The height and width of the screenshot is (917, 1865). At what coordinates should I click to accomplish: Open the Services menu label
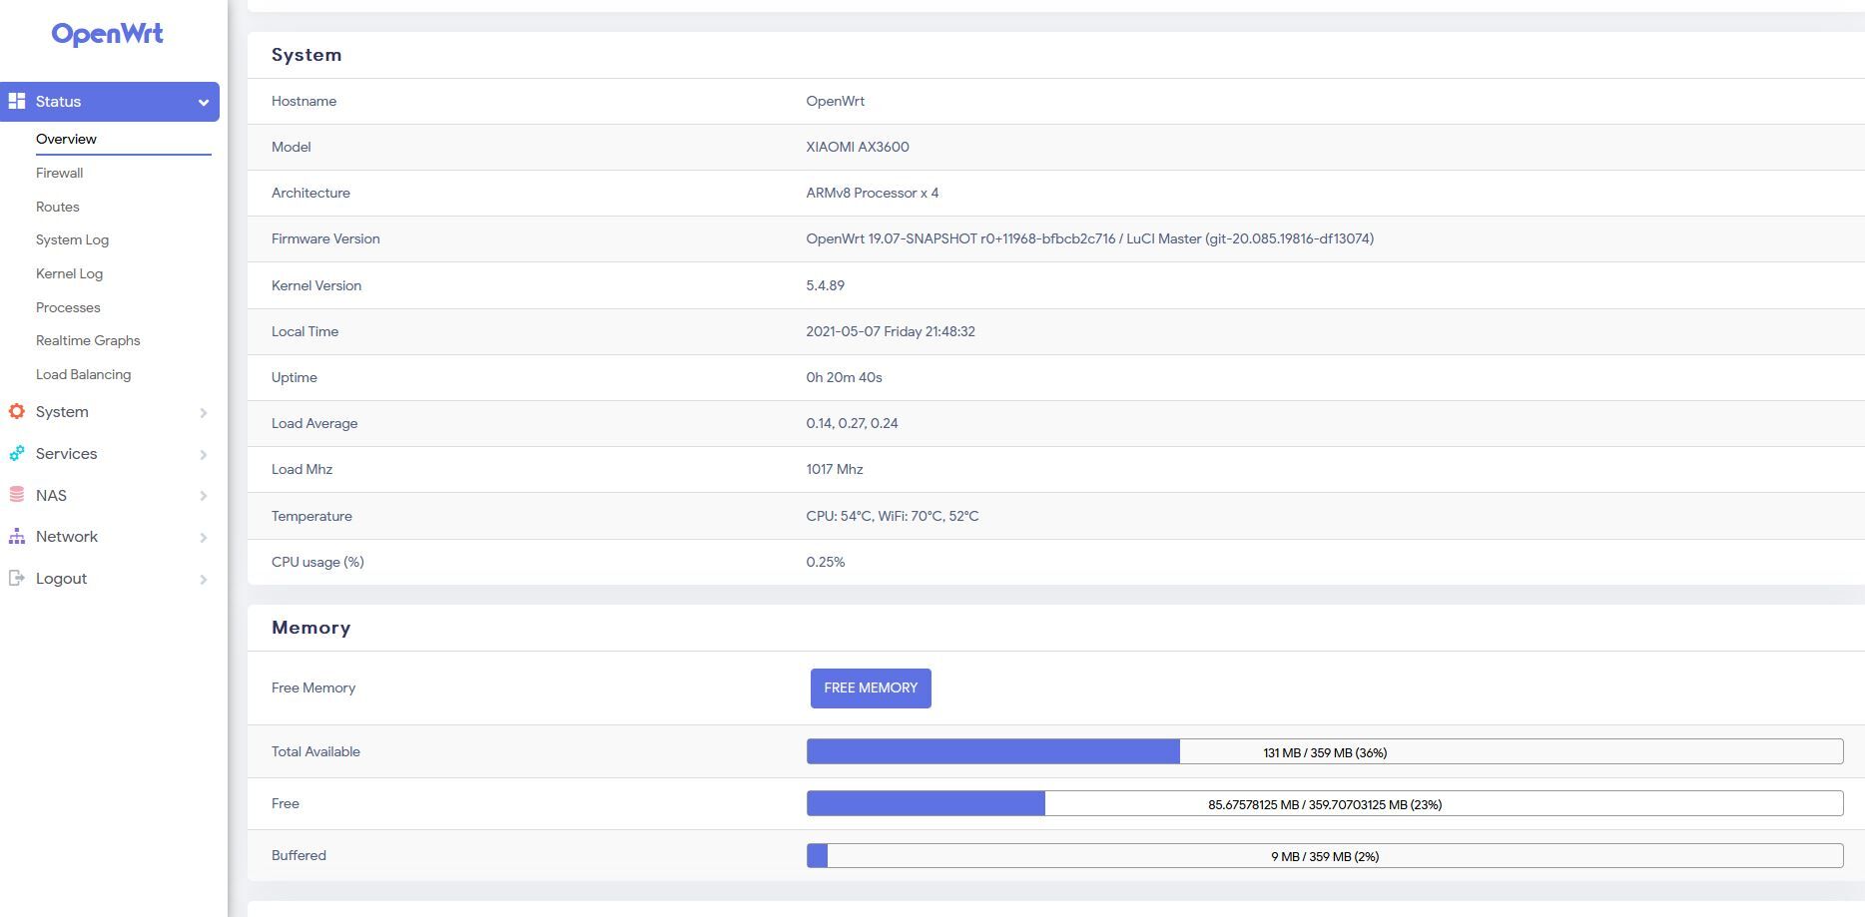(66, 454)
